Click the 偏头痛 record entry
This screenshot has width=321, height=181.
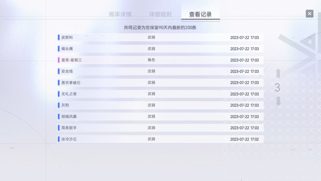click(x=160, y=49)
